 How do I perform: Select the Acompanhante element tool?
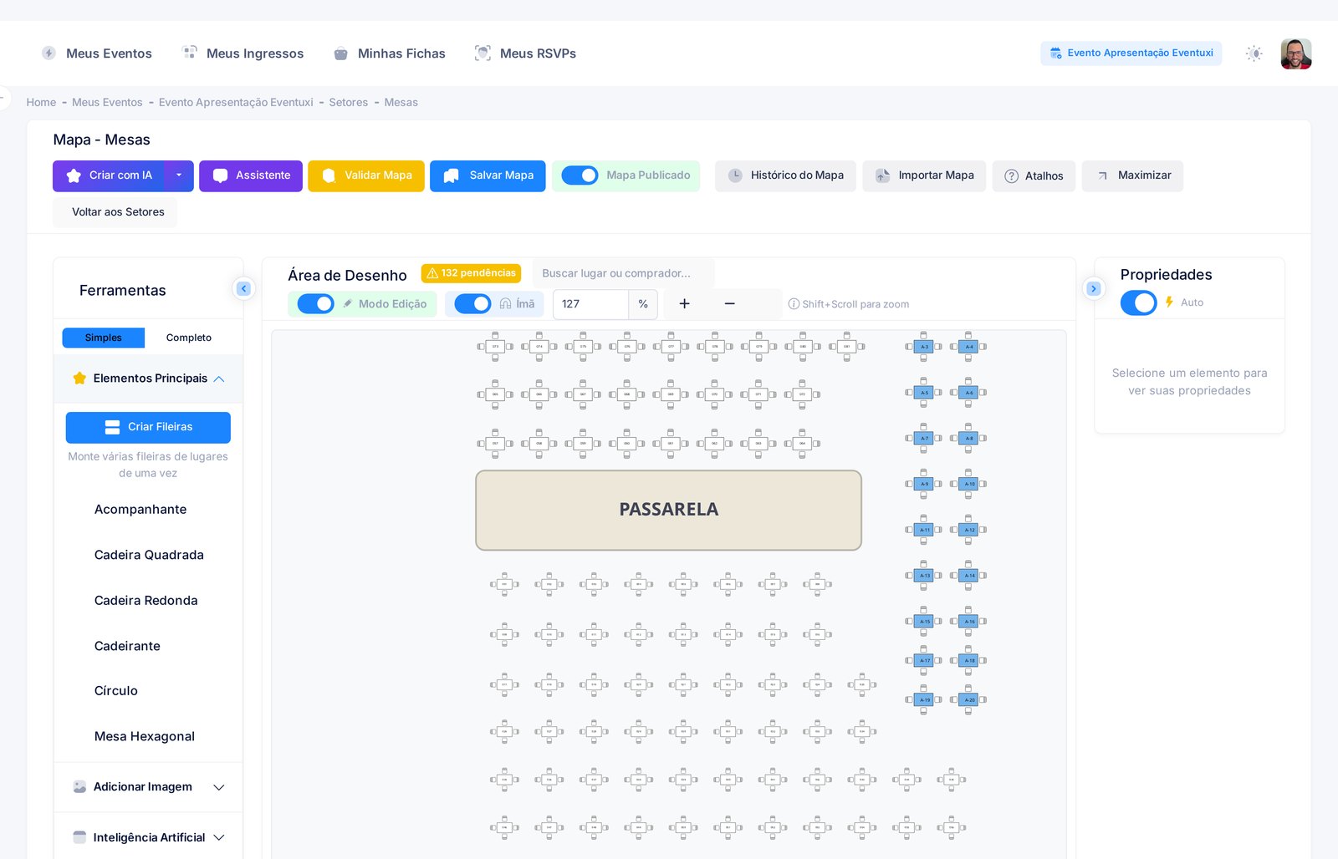(140, 510)
